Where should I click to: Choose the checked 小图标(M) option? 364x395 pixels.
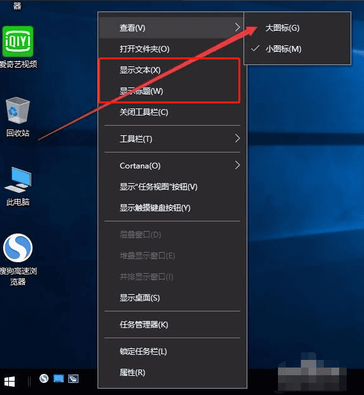[x=297, y=49]
